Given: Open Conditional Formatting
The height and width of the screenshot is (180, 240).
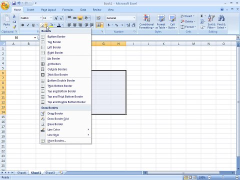Looking at the screenshot, I should click(x=146, y=21).
